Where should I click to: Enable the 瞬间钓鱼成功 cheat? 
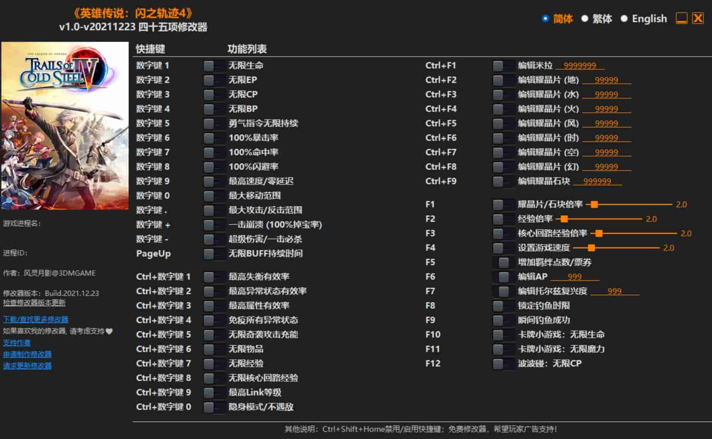point(503,320)
